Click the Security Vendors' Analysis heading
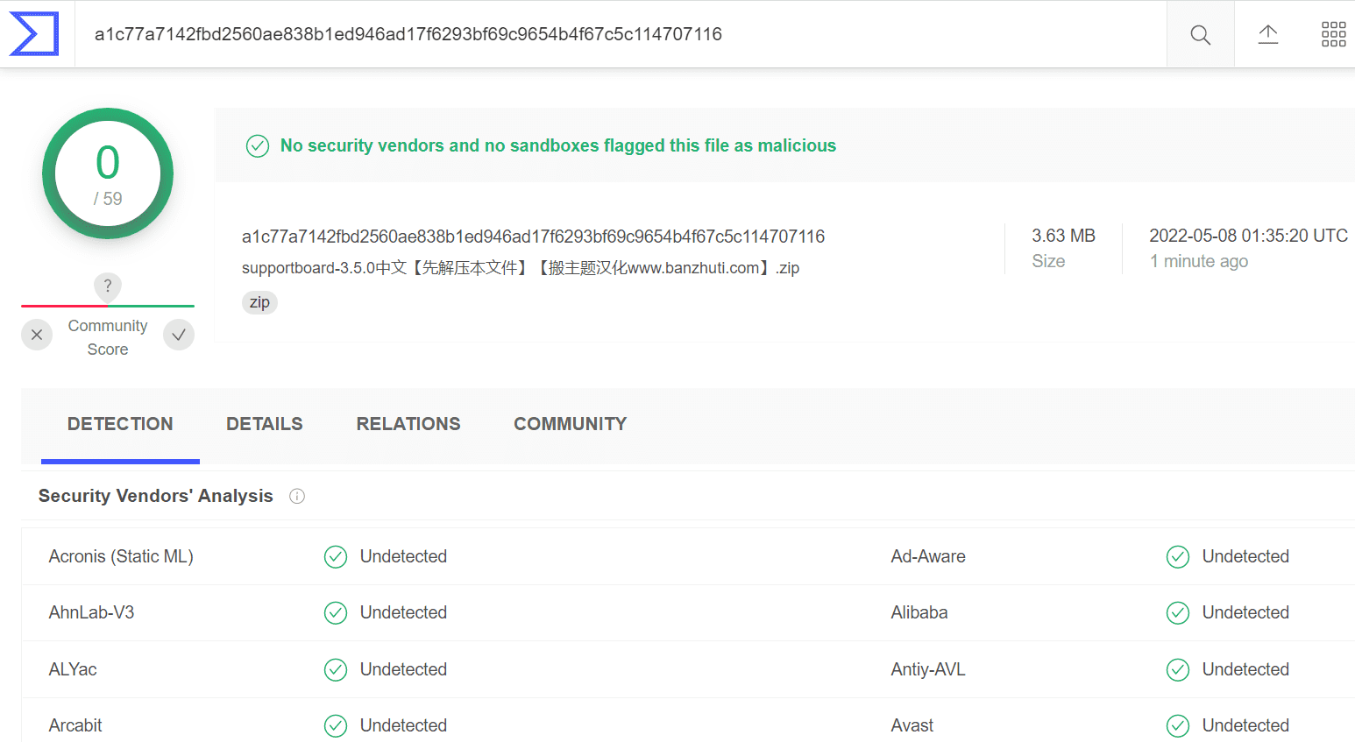1355x742 pixels. 156,496
